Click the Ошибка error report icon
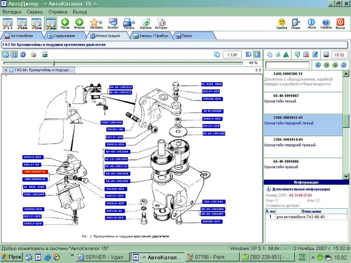351x263 pixels. [282, 24]
